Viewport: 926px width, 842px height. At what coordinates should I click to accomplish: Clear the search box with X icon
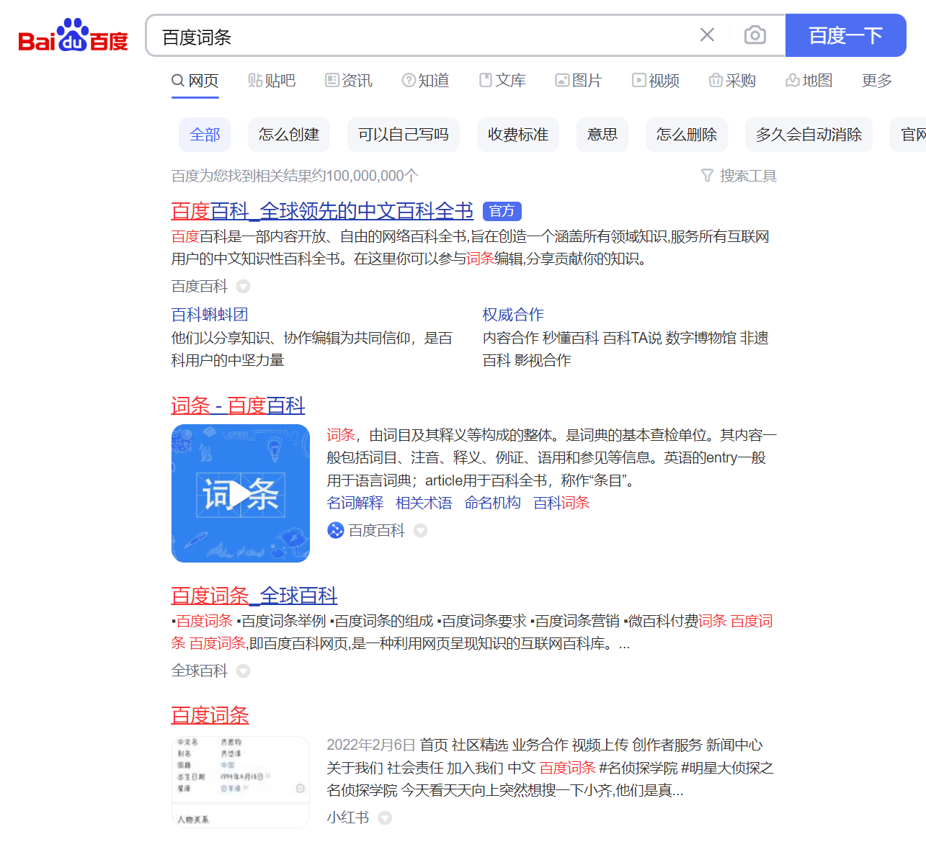707,35
